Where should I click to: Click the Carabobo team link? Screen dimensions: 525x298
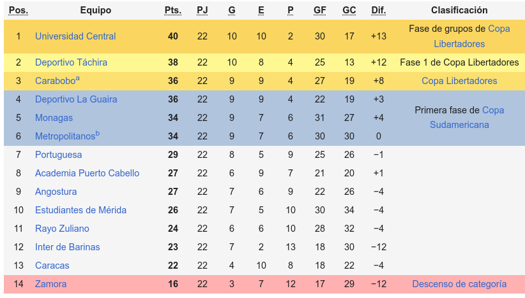(55, 81)
